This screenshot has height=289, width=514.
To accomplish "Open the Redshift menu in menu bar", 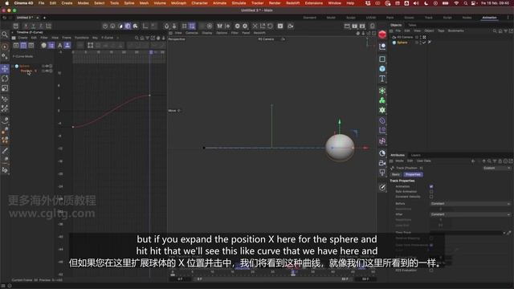I will click(292, 3).
